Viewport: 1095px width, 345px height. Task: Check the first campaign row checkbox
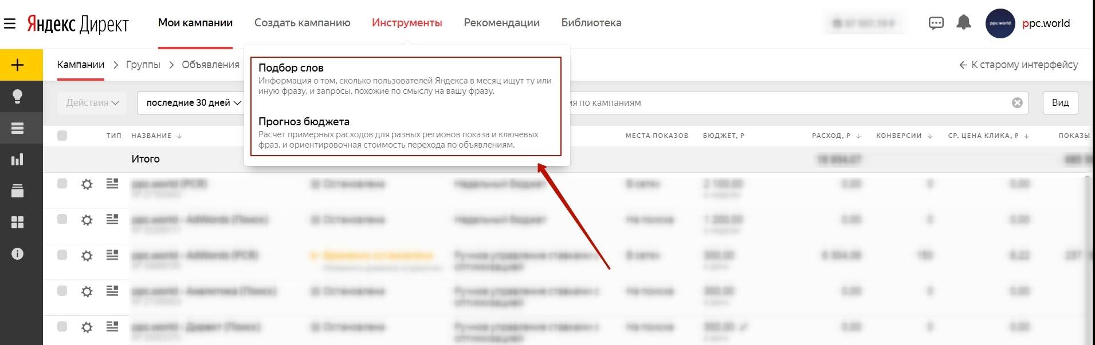click(x=62, y=184)
